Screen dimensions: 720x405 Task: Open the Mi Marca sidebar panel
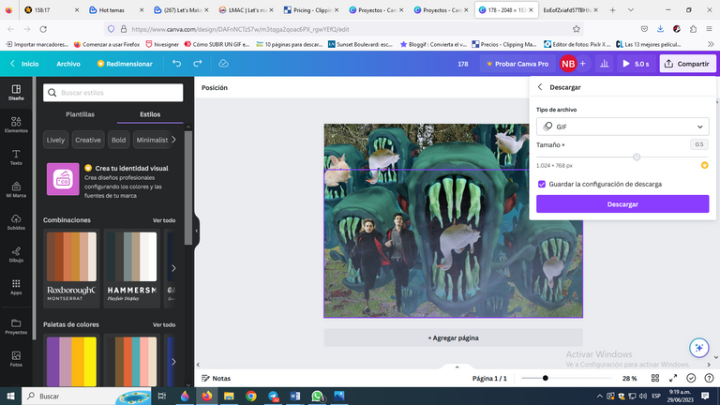pyautogui.click(x=16, y=189)
